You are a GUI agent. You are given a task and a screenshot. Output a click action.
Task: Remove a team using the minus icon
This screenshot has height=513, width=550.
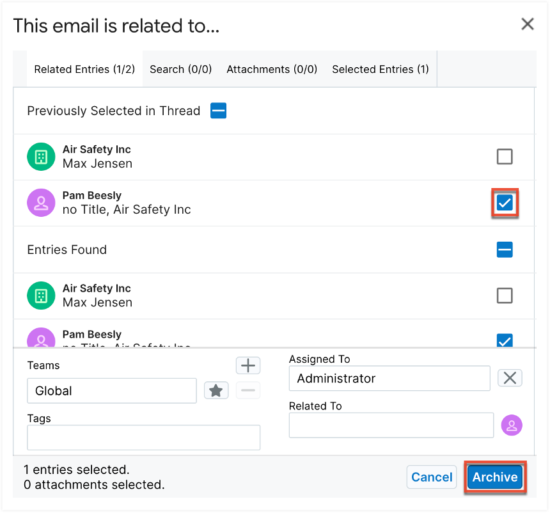(x=248, y=390)
